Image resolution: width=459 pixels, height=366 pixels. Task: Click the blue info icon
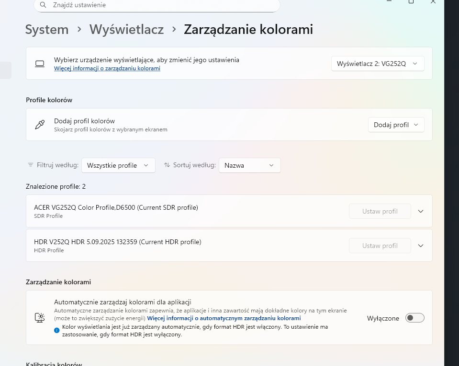[x=57, y=330]
